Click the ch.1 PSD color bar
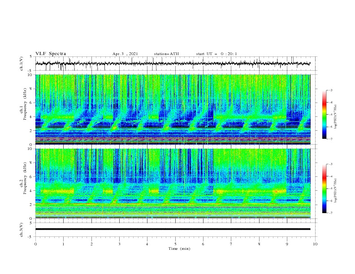This screenshot has height=274, width=355. [325, 115]
